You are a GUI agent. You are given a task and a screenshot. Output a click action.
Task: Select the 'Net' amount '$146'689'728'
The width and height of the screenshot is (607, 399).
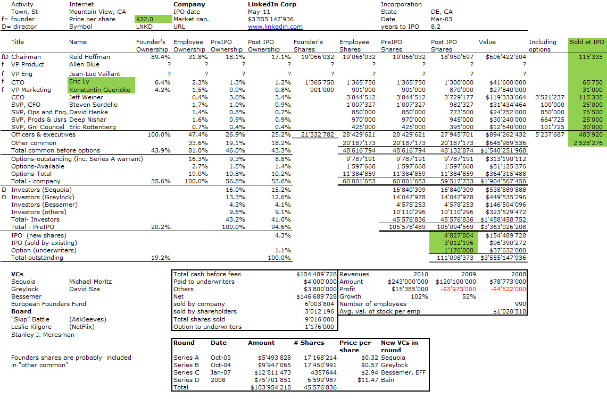tap(317, 296)
